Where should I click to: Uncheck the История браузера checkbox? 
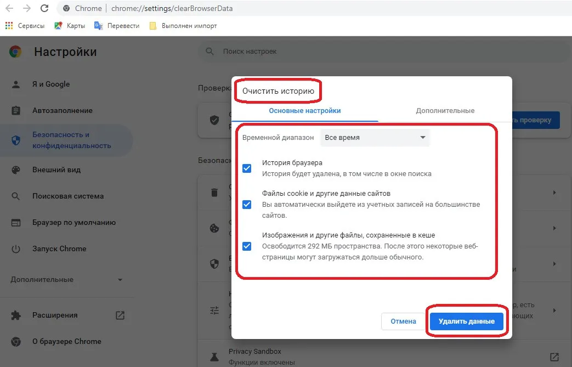coord(247,168)
